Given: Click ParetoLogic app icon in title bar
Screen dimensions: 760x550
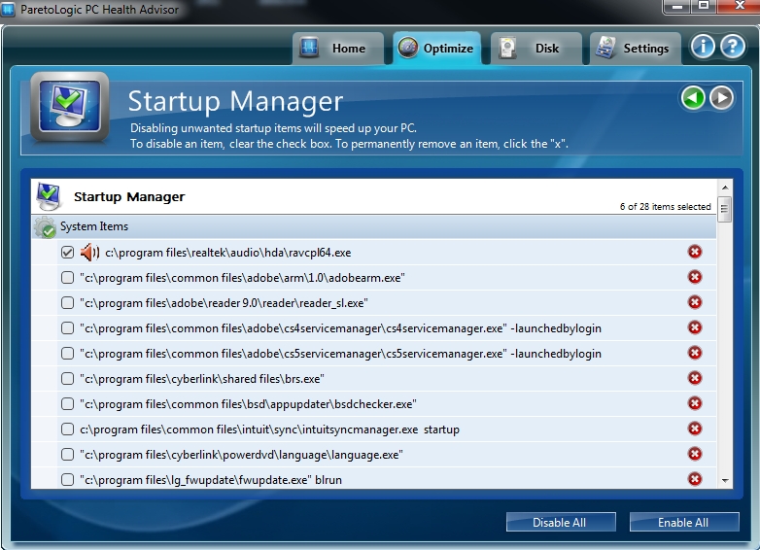Looking at the screenshot, I should (8, 9).
